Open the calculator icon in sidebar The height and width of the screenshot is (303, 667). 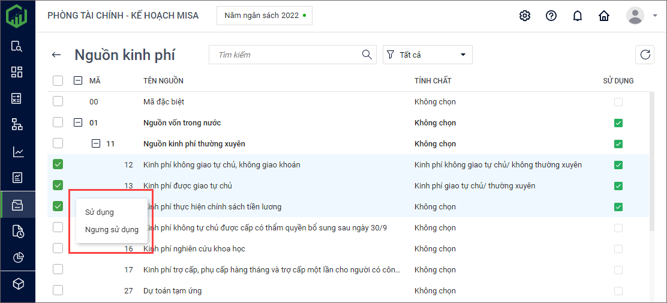(x=17, y=99)
